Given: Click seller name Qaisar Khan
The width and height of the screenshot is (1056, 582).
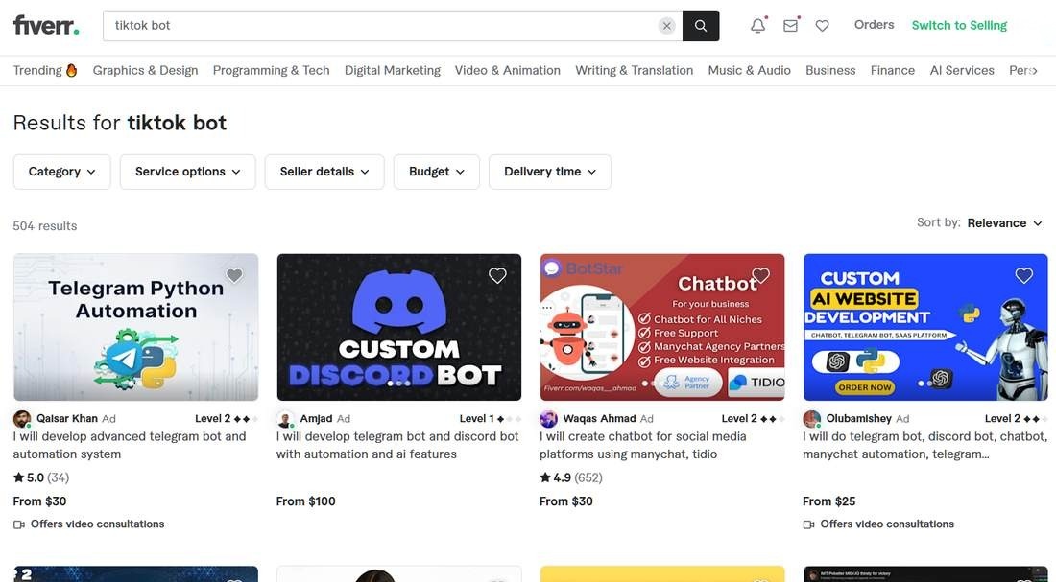Looking at the screenshot, I should [66, 418].
